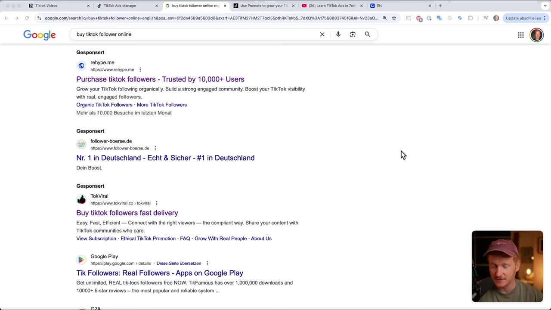
Task: Click the zoom magnifier icon in address bar
Action: (x=384, y=18)
